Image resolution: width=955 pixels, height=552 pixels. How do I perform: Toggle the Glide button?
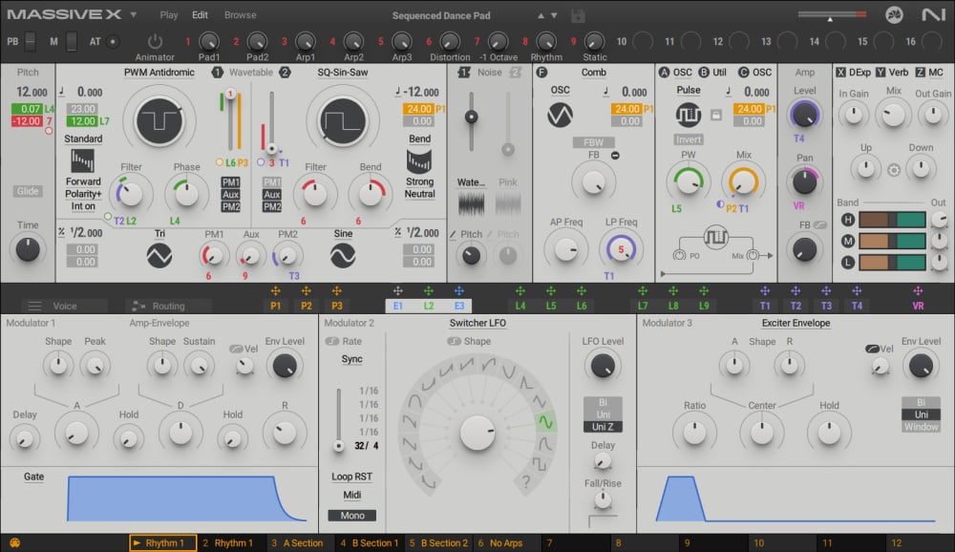pyautogui.click(x=28, y=191)
